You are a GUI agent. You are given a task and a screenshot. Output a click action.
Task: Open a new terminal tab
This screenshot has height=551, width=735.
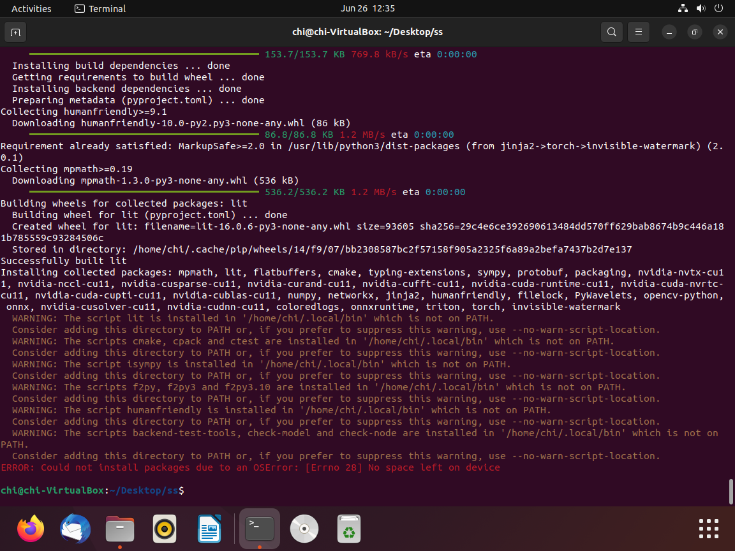pyautogui.click(x=15, y=32)
